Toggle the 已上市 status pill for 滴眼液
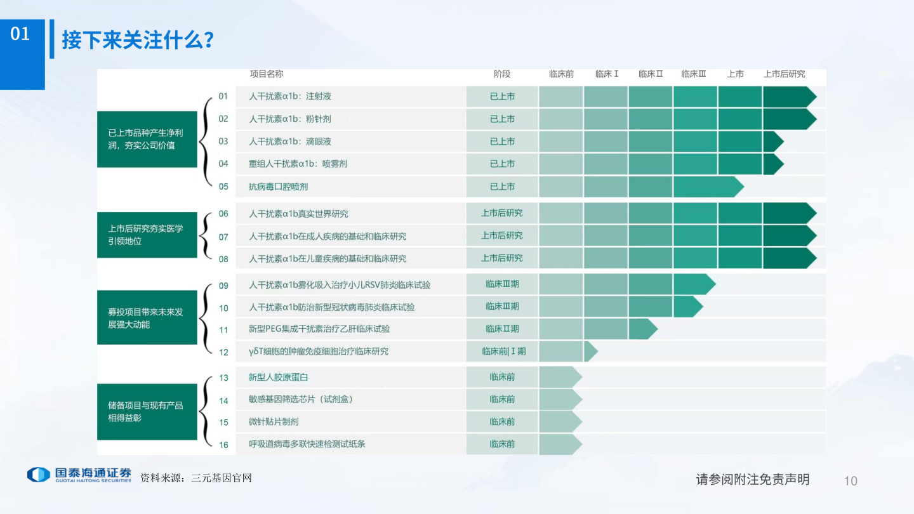Viewport: 914px width, 514px height. point(502,142)
